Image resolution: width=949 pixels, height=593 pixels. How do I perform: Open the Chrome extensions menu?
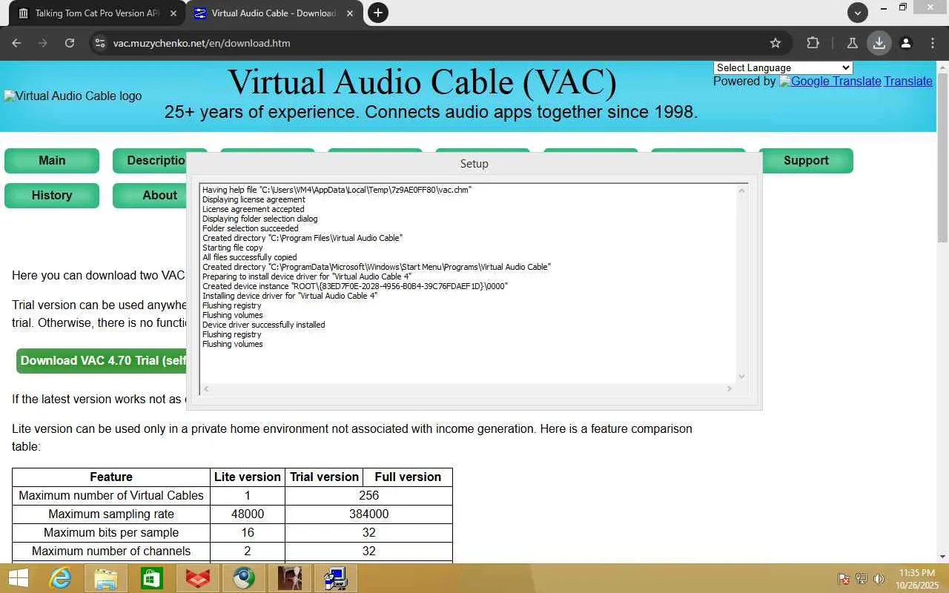coord(813,43)
